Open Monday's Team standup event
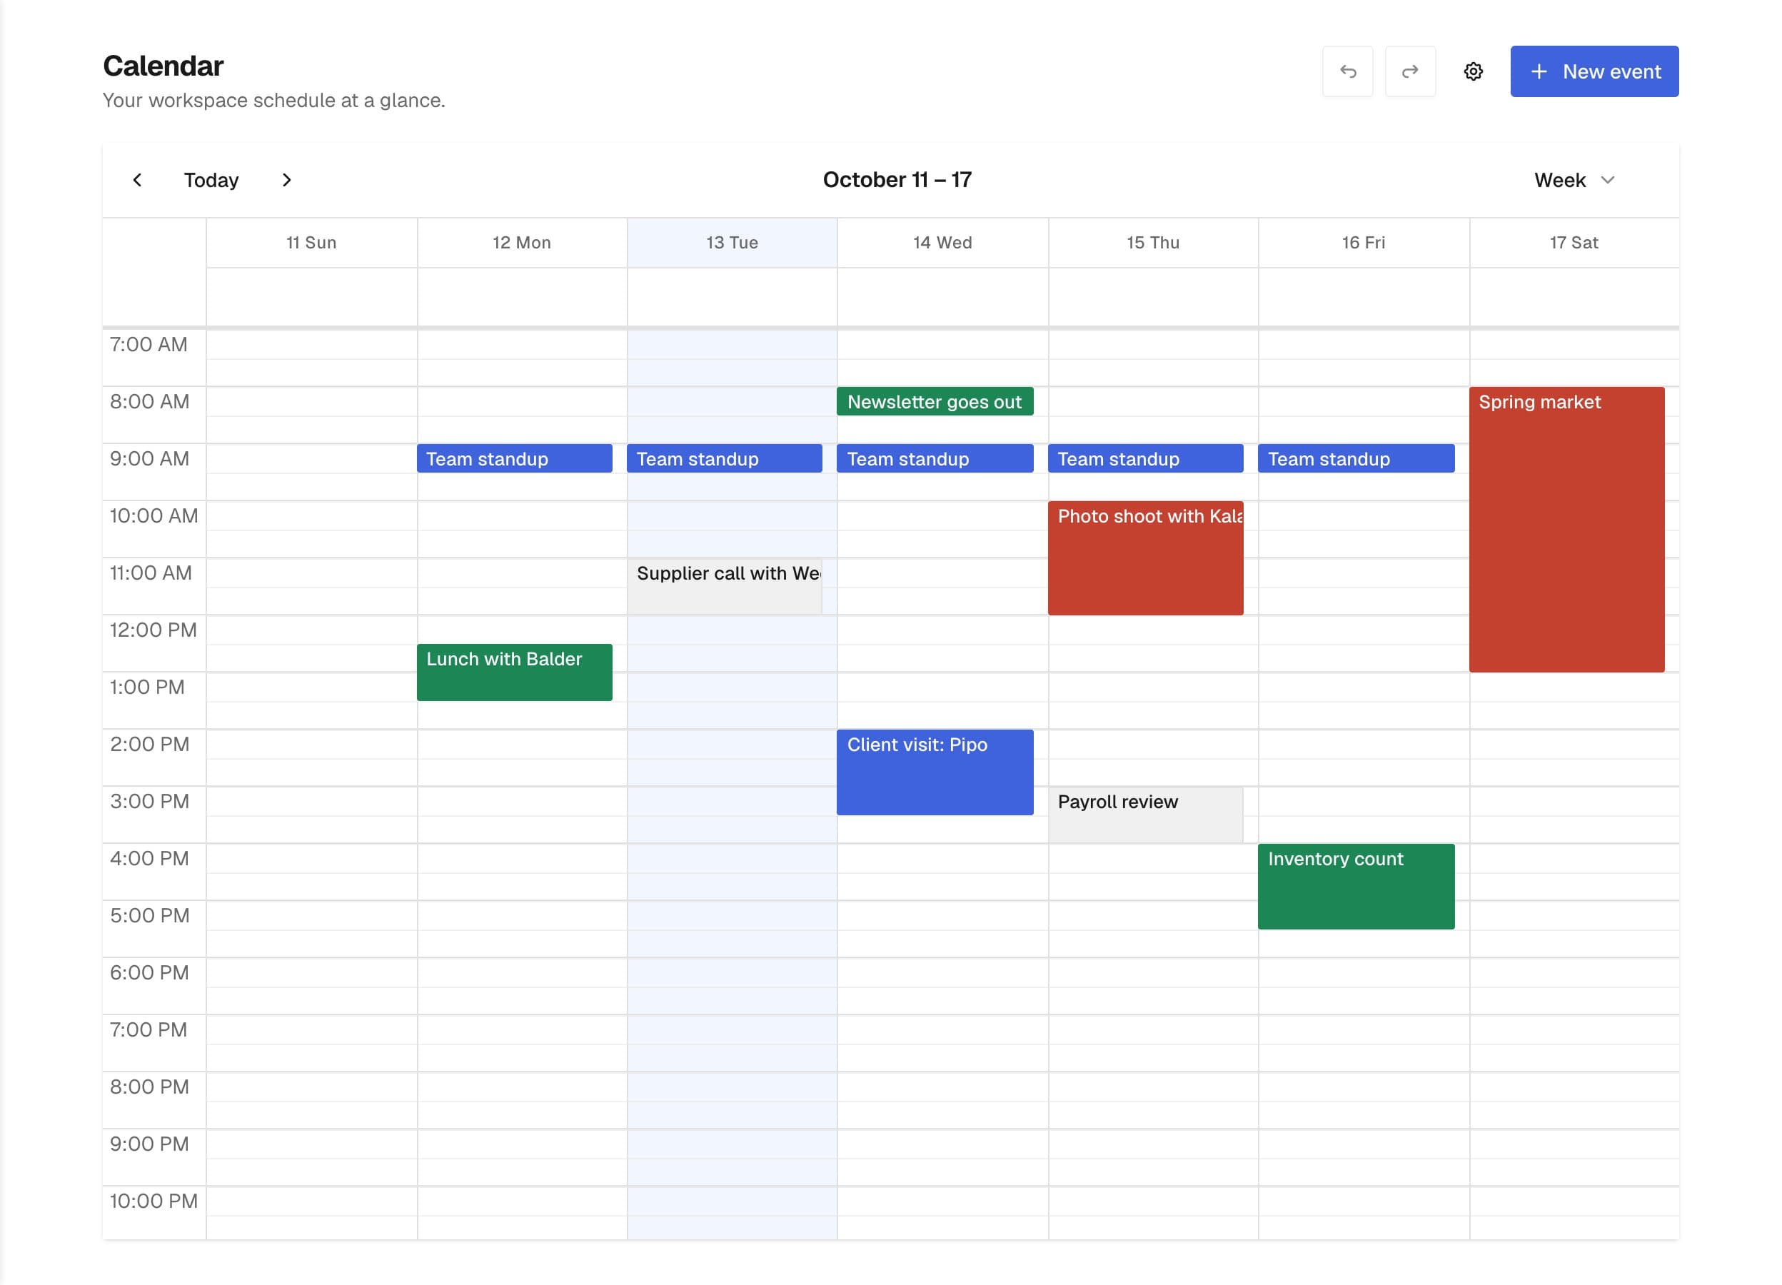 (514, 459)
